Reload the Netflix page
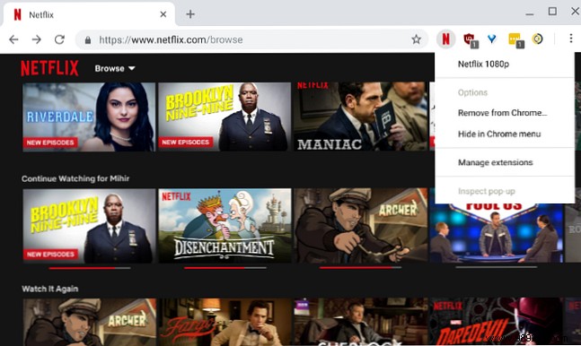Viewport: 581px width, 346px height. (x=59, y=39)
